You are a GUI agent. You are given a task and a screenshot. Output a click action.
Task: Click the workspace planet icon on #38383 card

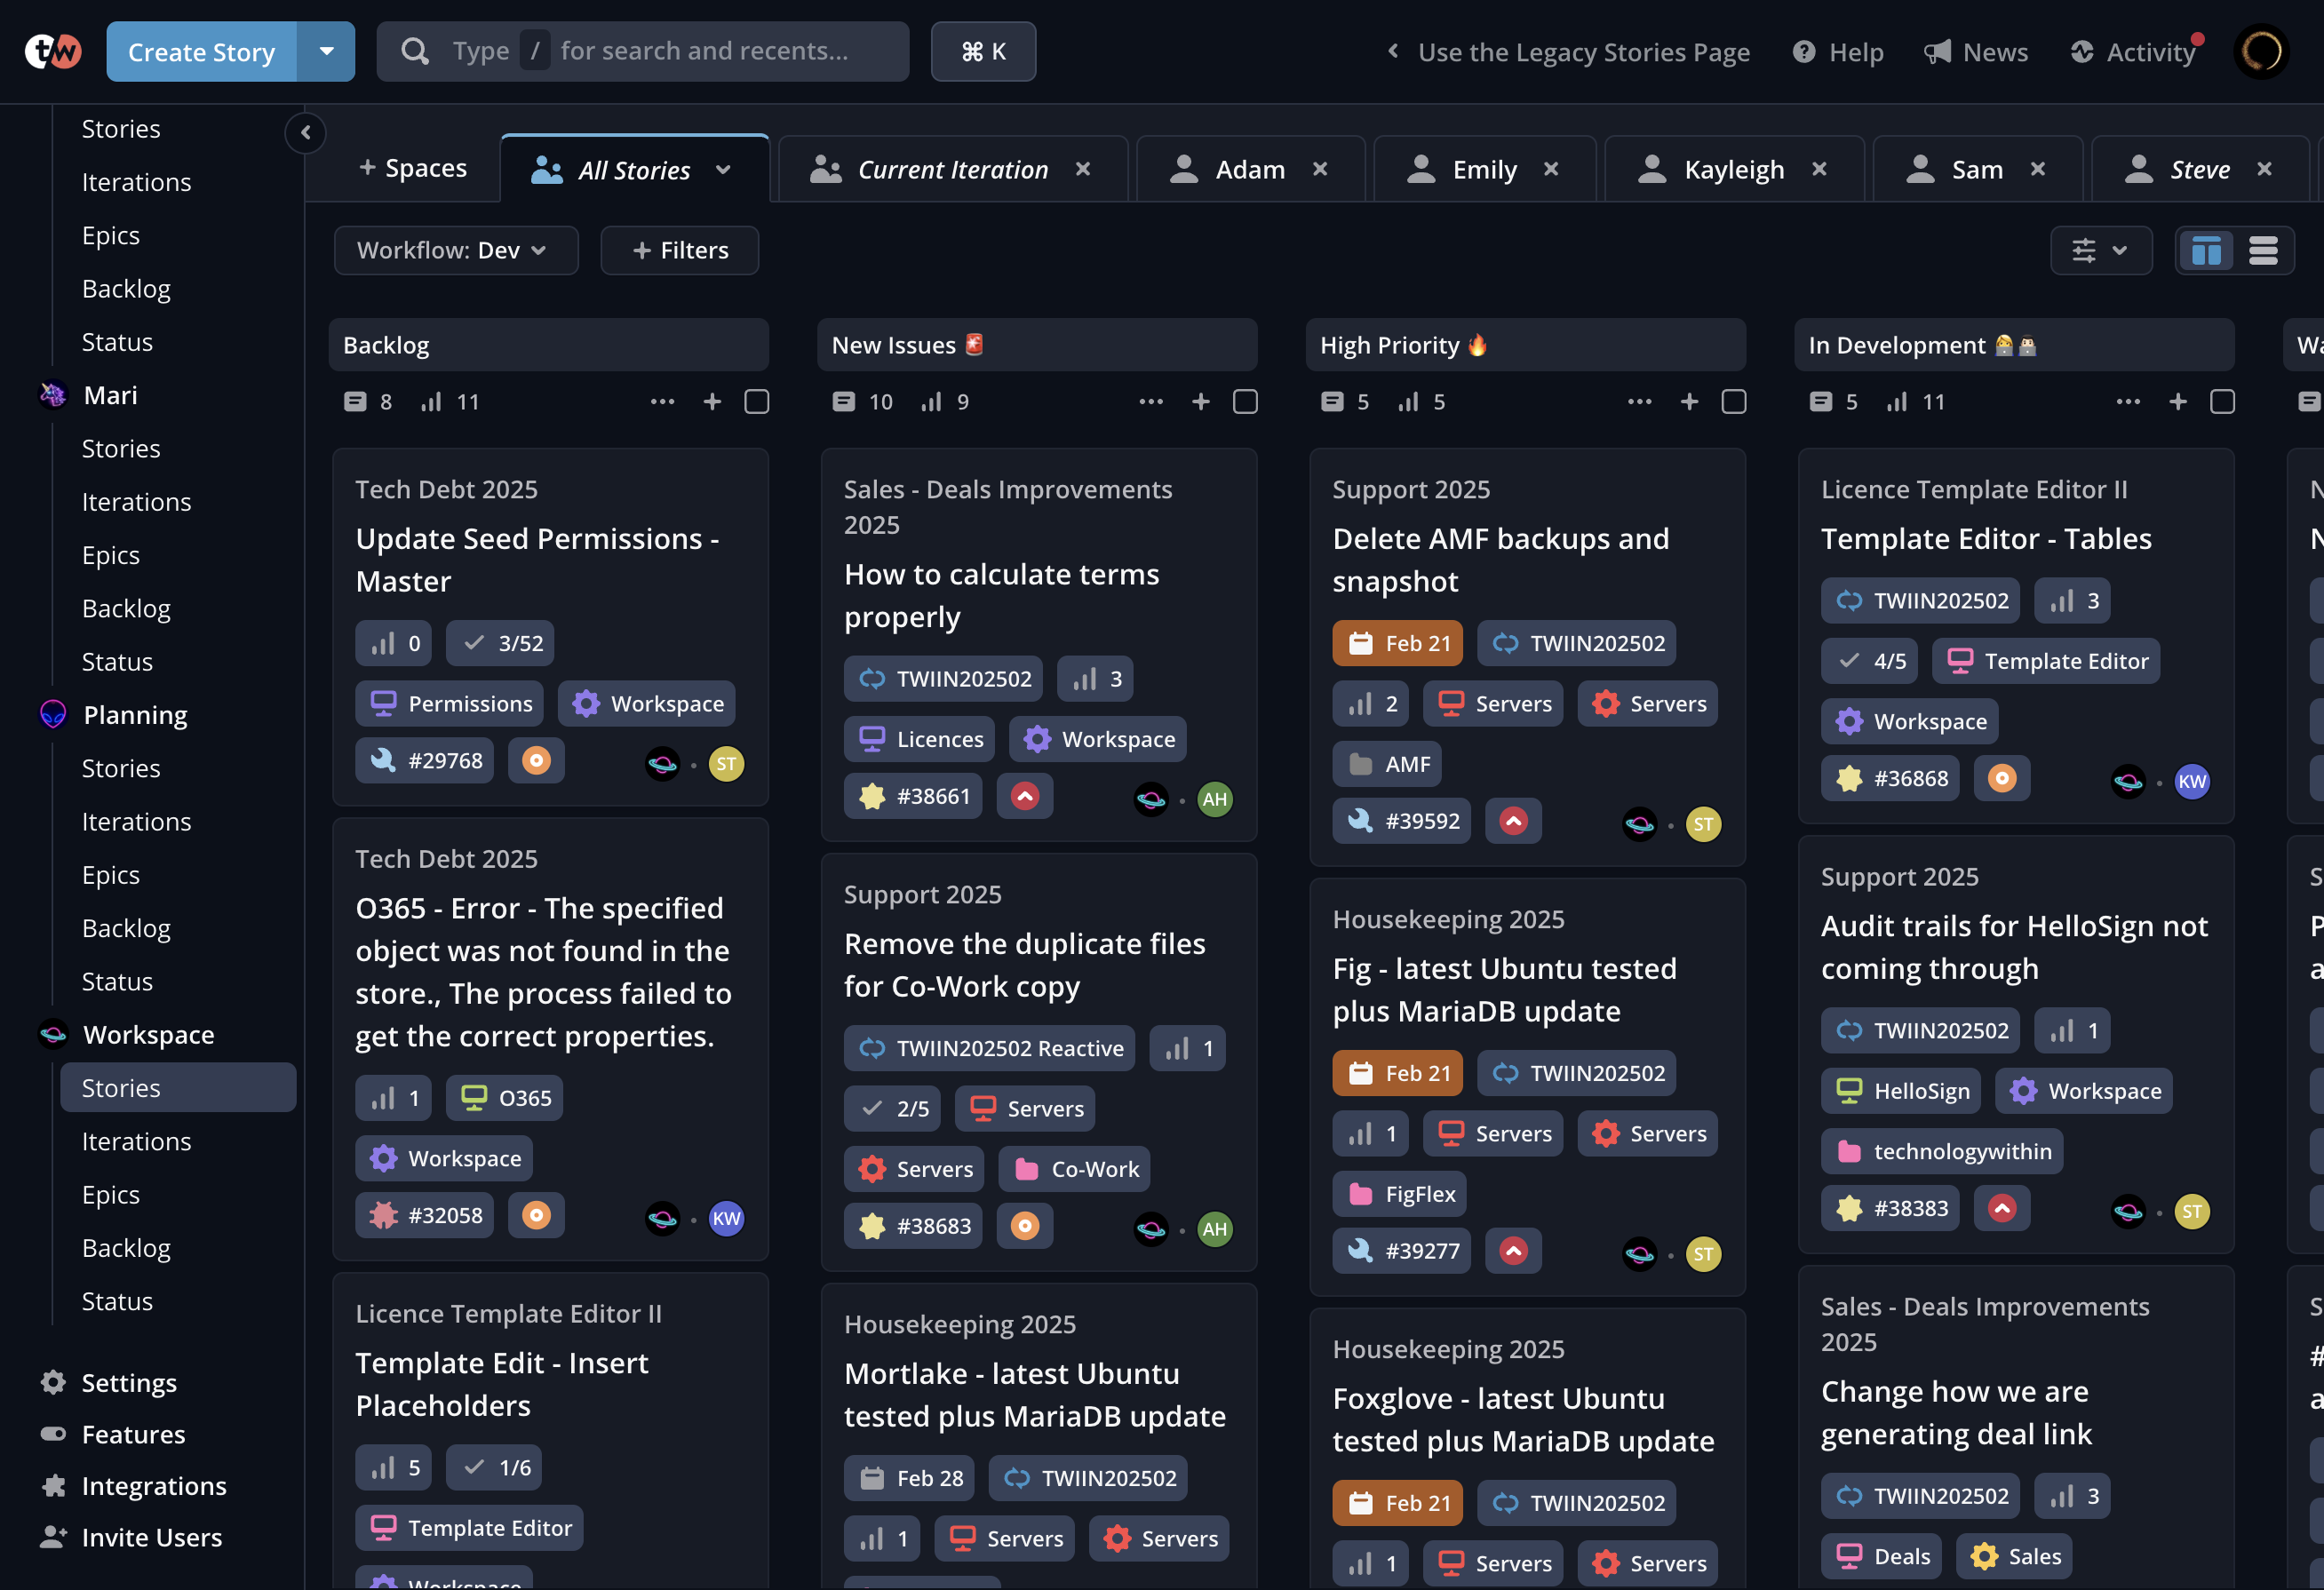pyautogui.click(x=2127, y=1211)
